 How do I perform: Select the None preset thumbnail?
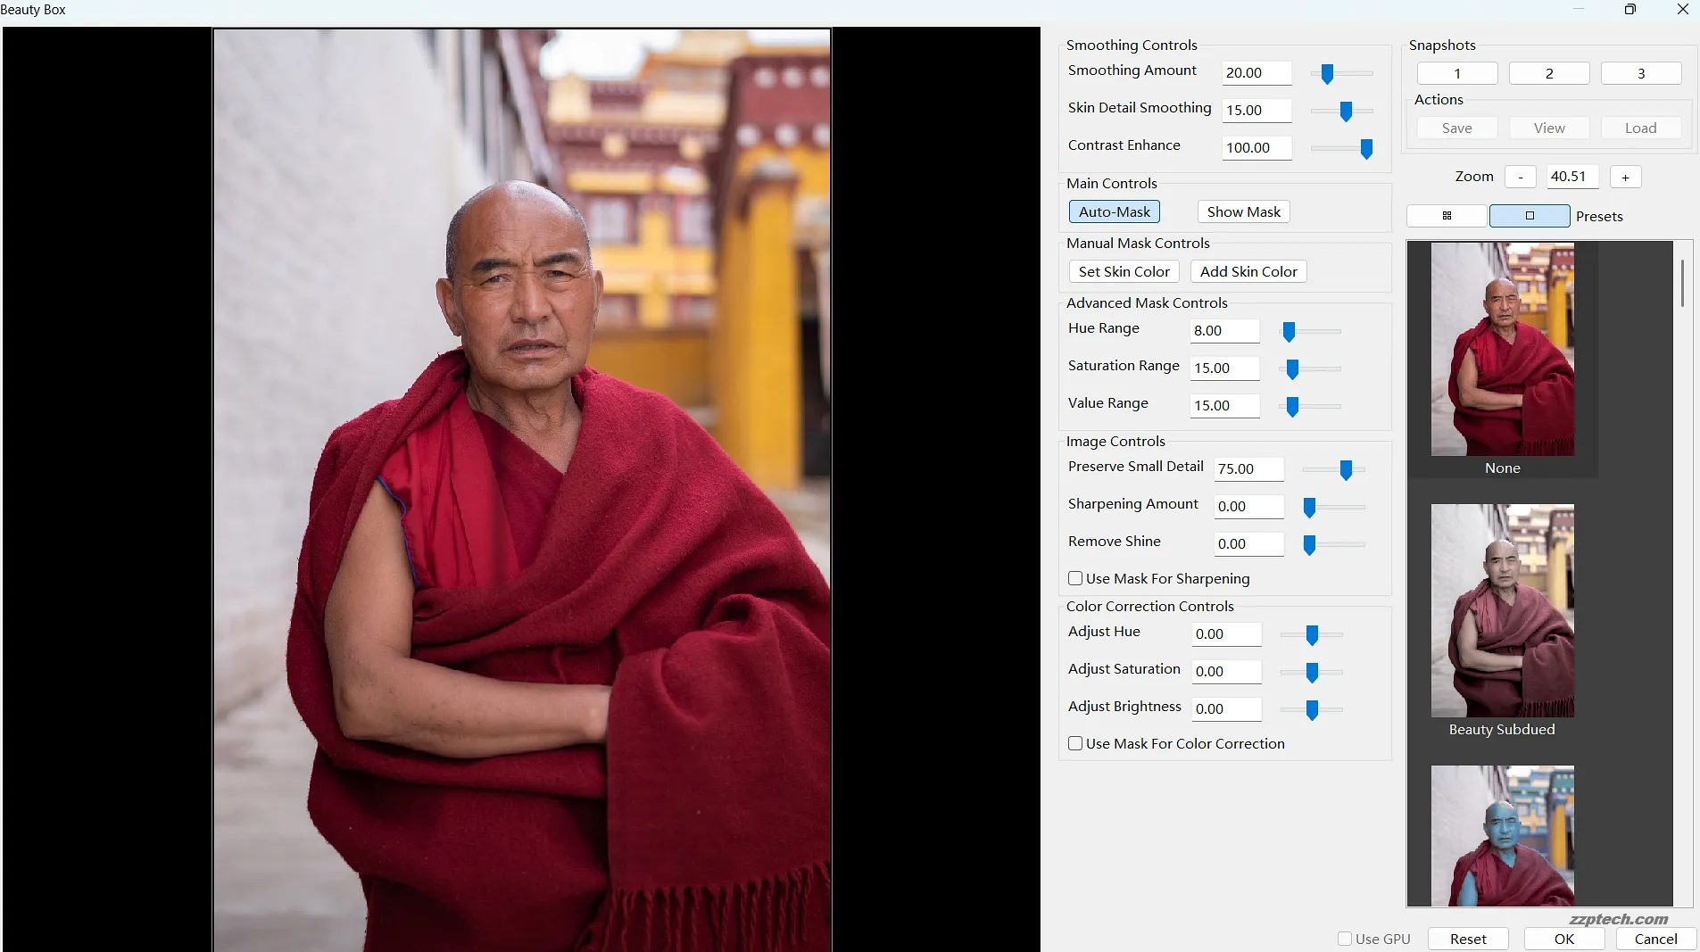[x=1502, y=350]
